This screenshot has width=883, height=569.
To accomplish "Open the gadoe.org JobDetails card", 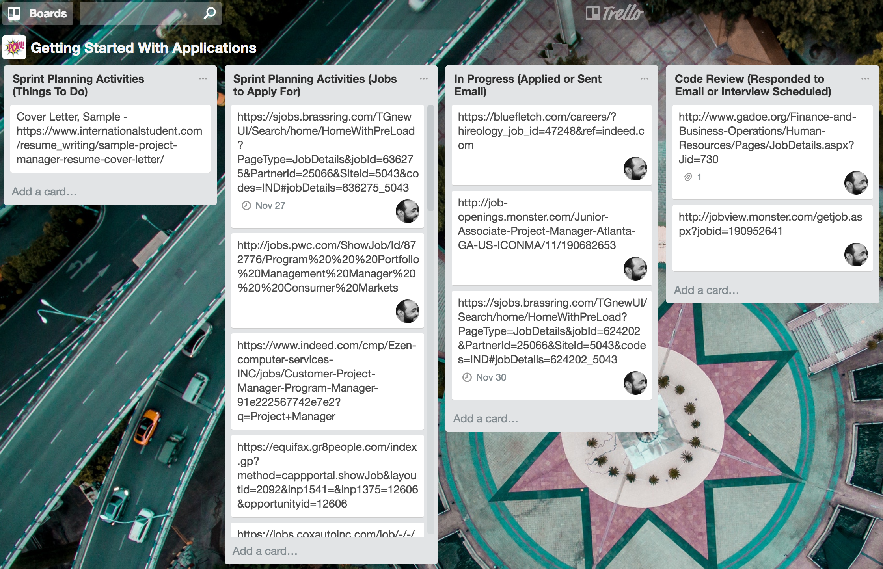I will click(773, 152).
